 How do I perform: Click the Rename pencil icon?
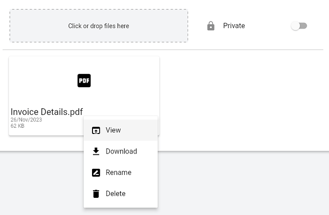[96, 173]
